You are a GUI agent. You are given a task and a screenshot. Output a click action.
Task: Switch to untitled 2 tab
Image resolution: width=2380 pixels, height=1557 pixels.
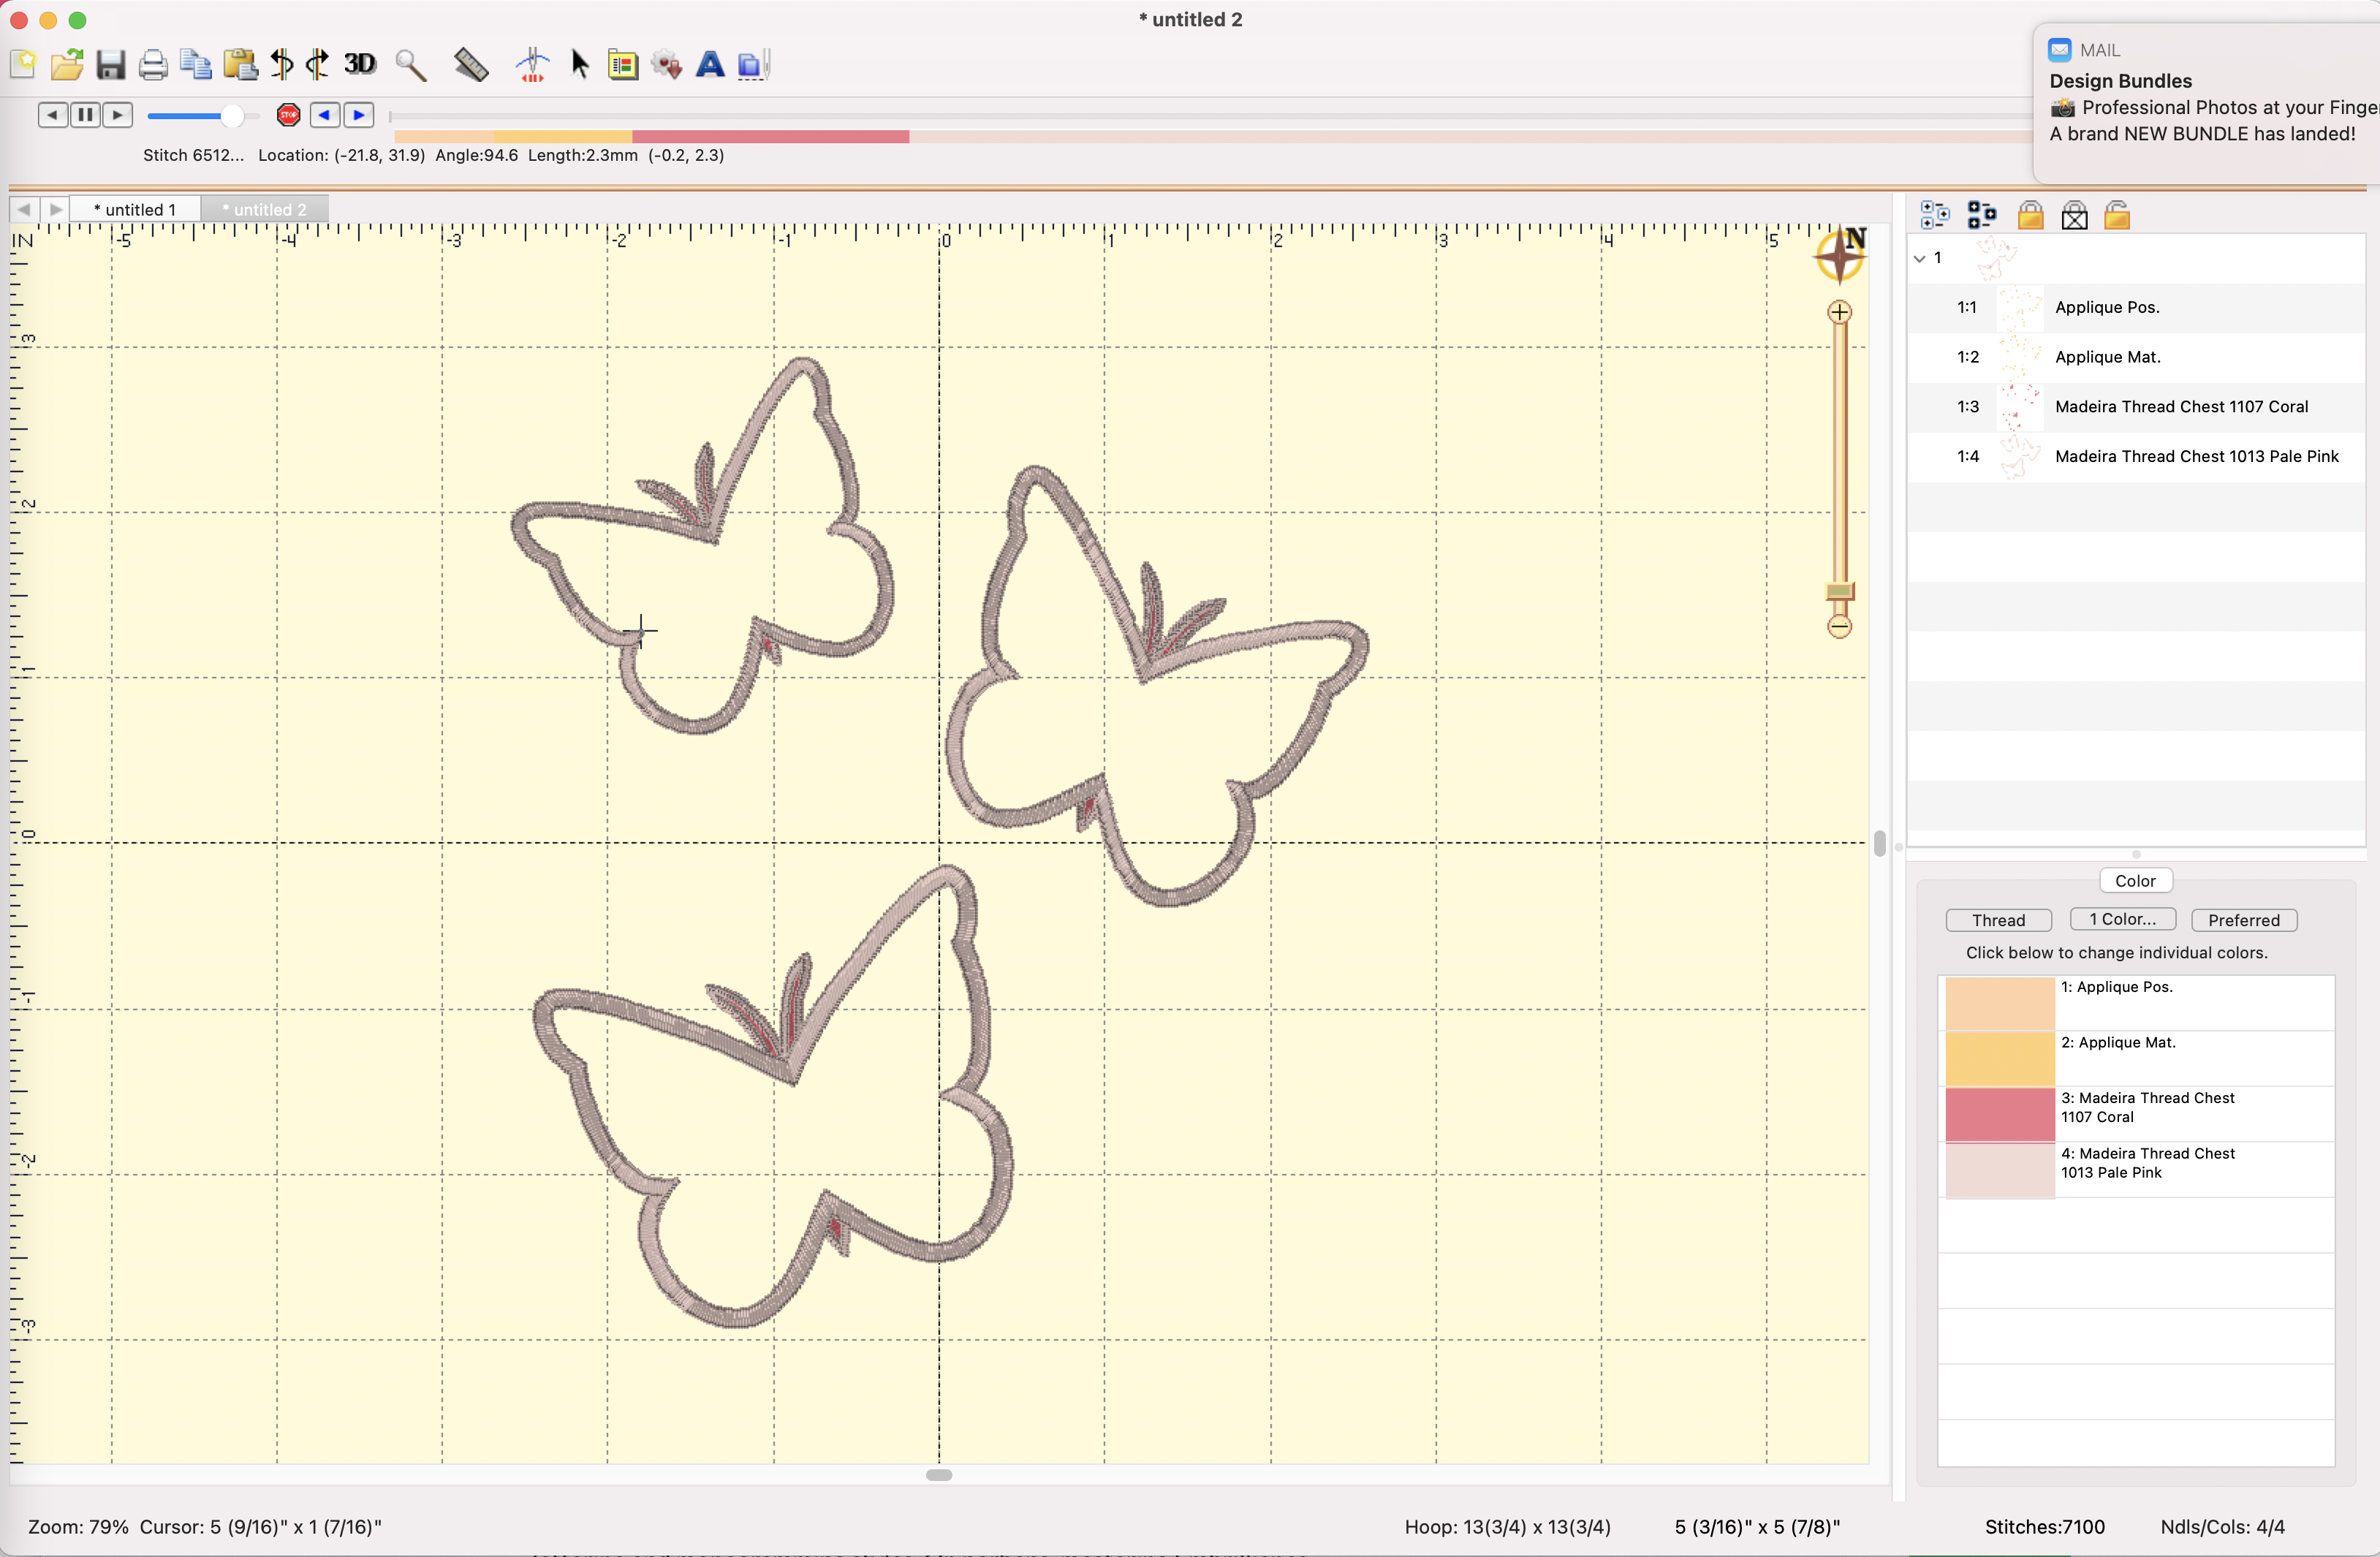click(x=265, y=209)
